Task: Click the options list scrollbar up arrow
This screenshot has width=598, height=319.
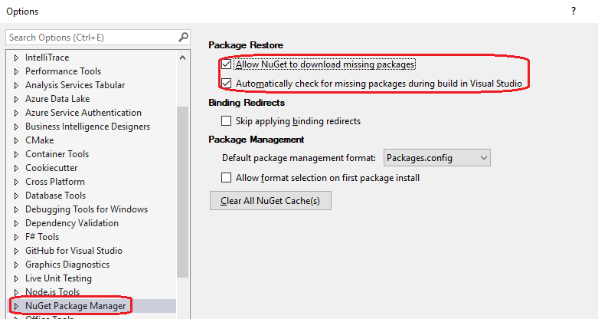Action: click(182, 58)
